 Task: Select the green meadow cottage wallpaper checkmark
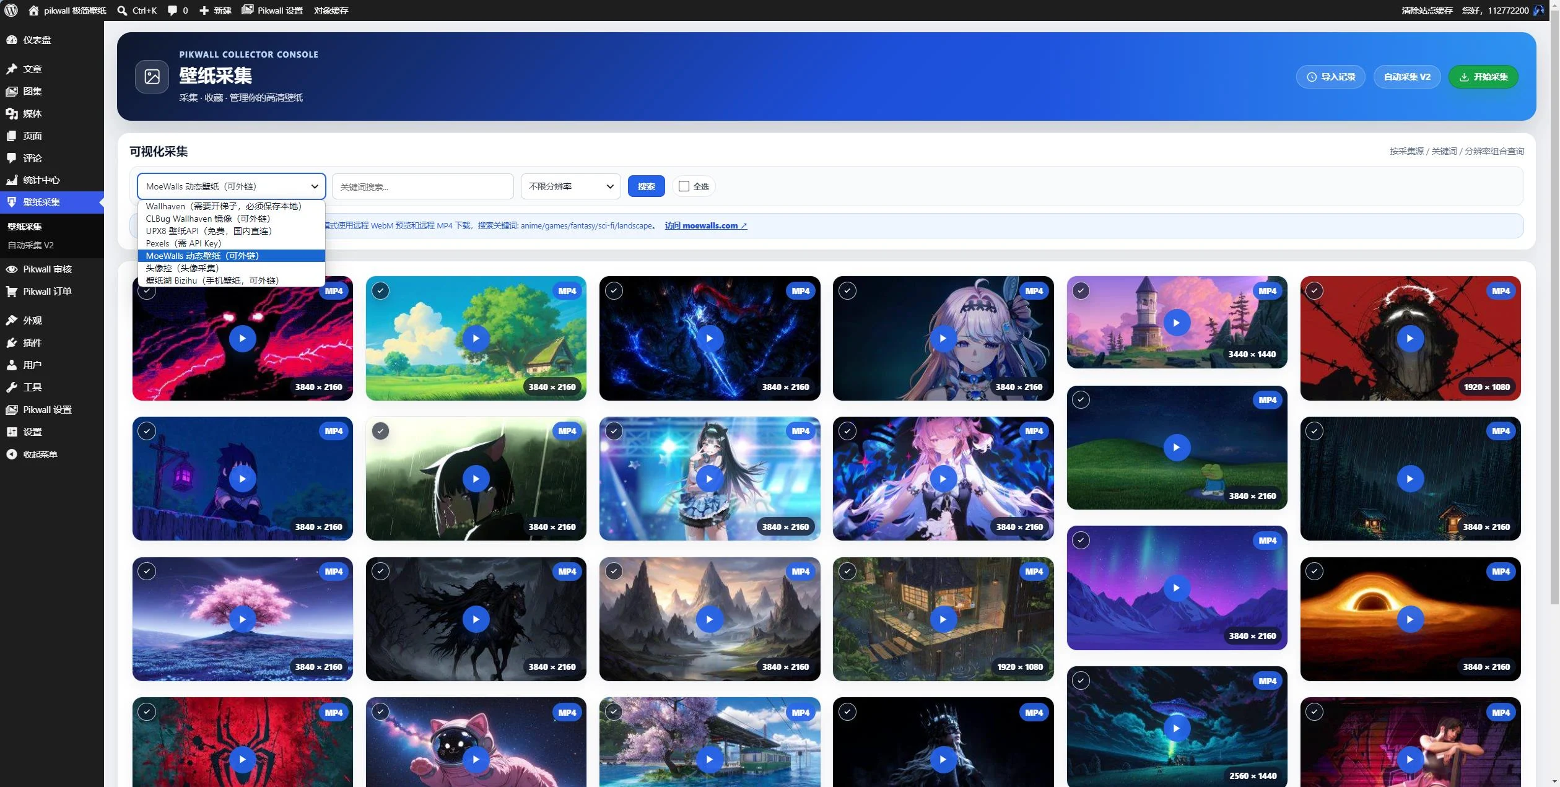coord(380,290)
